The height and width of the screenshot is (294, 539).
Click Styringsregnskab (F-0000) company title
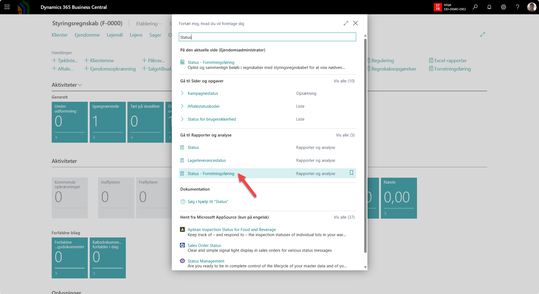coord(87,23)
